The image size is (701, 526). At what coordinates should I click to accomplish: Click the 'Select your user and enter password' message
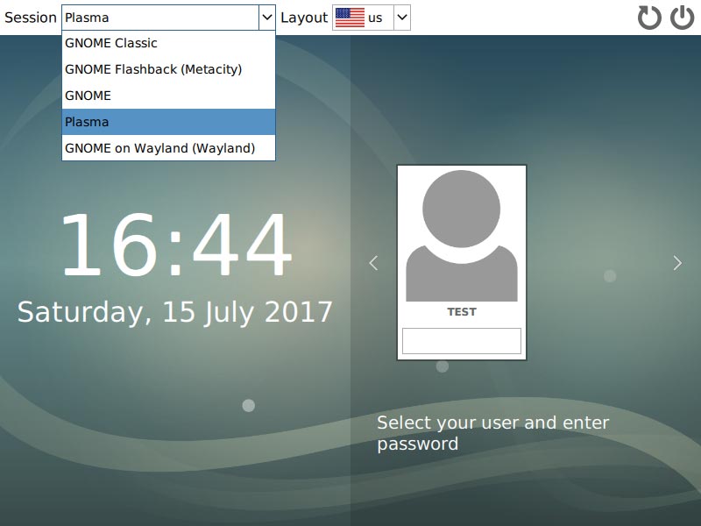[x=493, y=433]
